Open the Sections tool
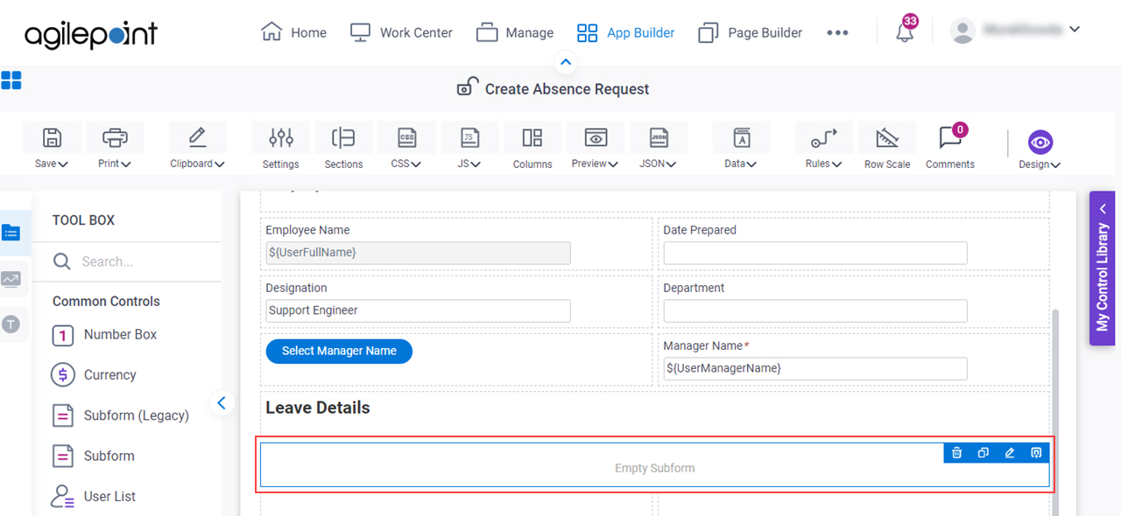Image resolution: width=1121 pixels, height=516 pixels. click(343, 145)
